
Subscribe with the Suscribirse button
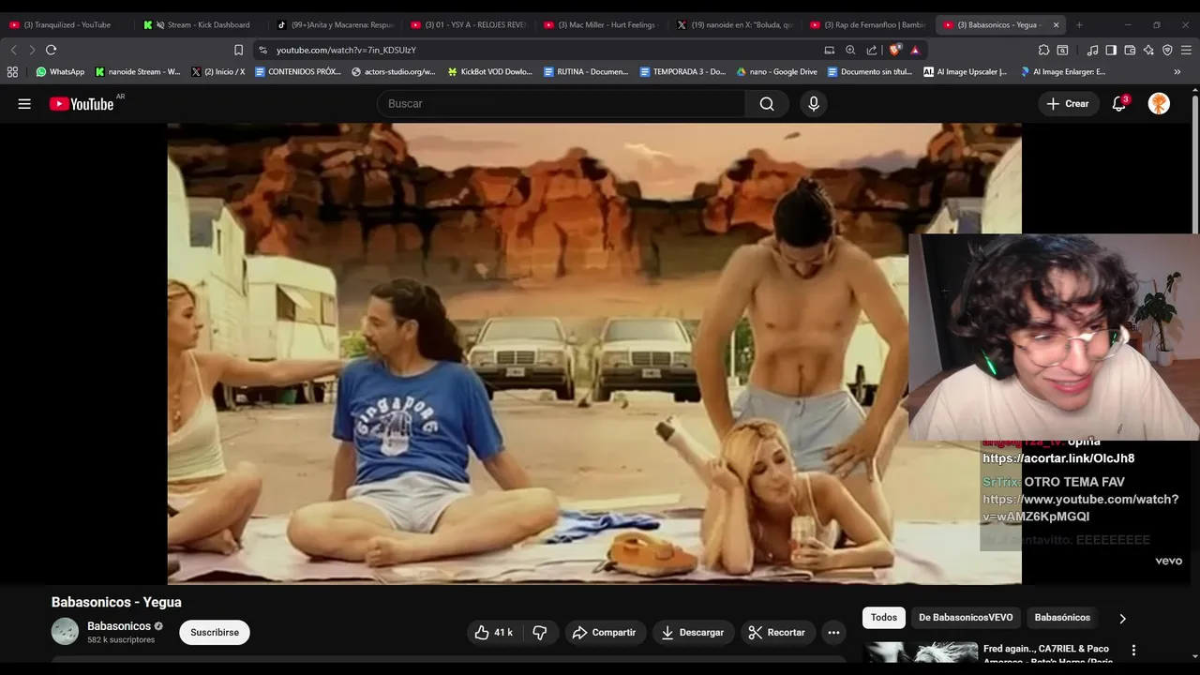click(x=215, y=633)
